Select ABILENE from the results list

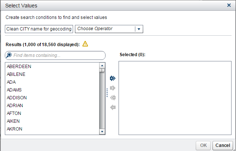click(x=16, y=74)
